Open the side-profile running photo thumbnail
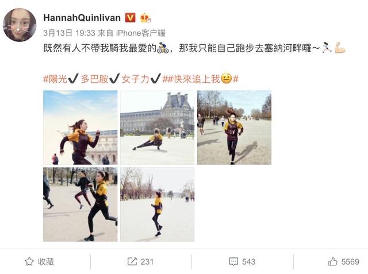368x274 pixels. pos(80,128)
